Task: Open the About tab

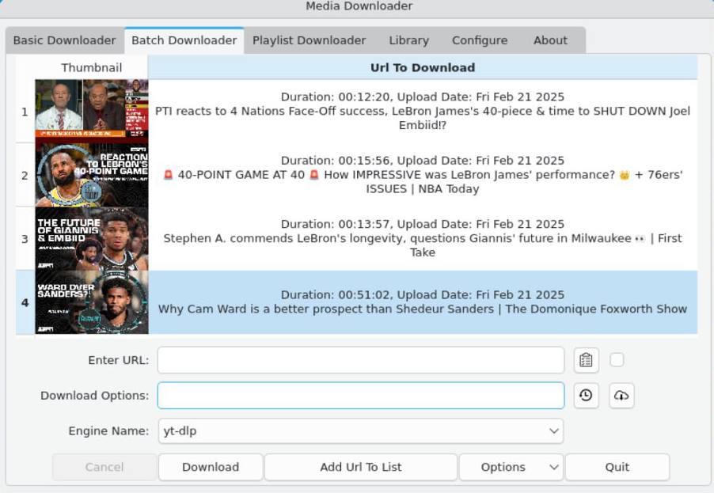Action: pyautogui.click(x=550, y=40)
